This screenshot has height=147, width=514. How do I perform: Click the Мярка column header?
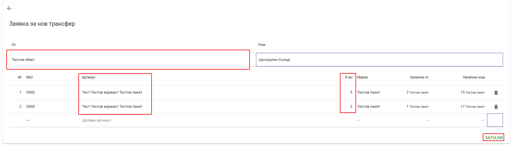(x=362, y=77)
